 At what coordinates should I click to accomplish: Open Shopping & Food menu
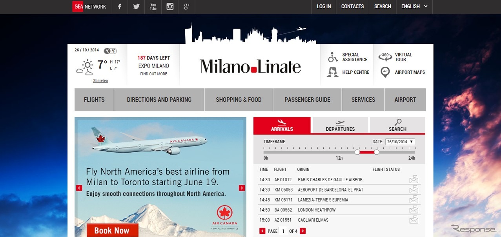[x=239, y=100]
